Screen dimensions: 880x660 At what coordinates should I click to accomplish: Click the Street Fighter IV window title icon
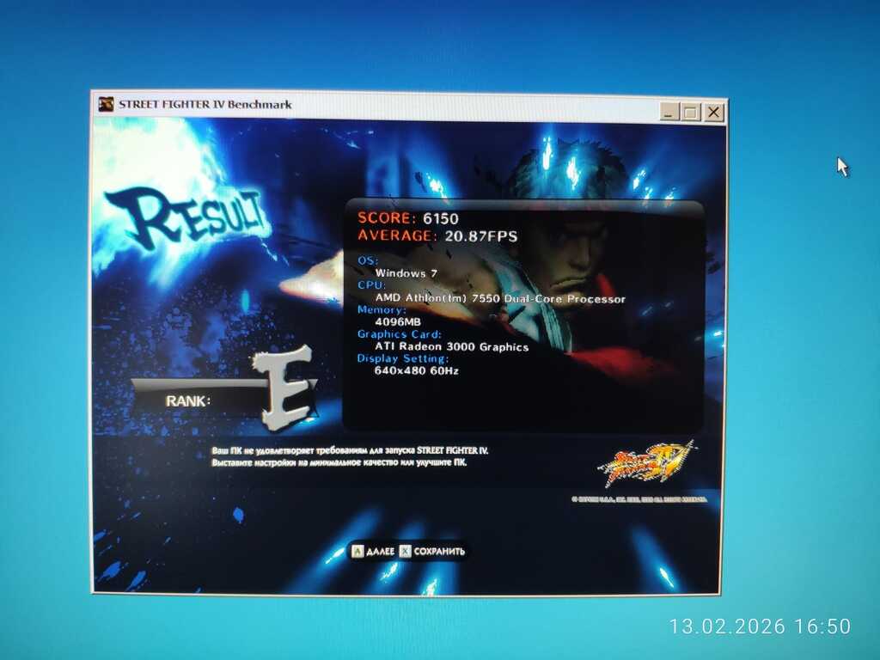106,104
